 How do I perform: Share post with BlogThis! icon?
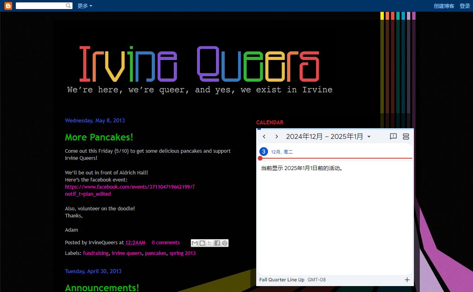tap(202, 243)
